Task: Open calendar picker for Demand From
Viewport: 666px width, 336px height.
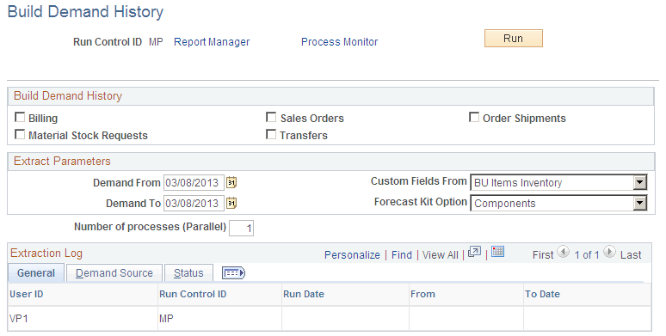Action: point(231,182)
